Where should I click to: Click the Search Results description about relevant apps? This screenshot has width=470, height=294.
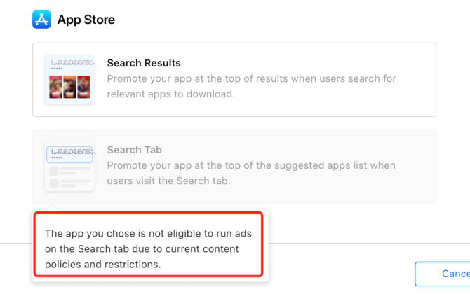pos(252,86)
